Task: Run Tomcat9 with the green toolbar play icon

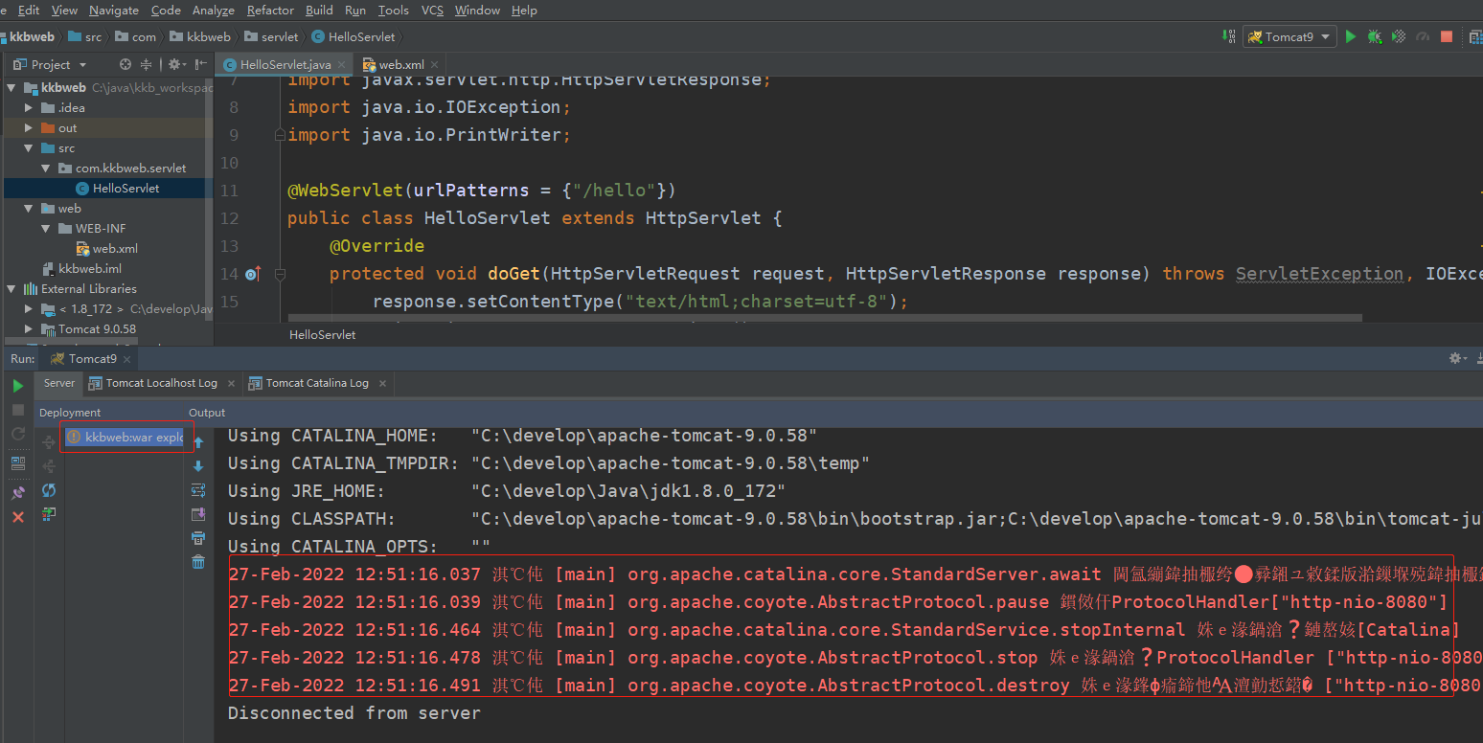Action: pos(1351,36)
